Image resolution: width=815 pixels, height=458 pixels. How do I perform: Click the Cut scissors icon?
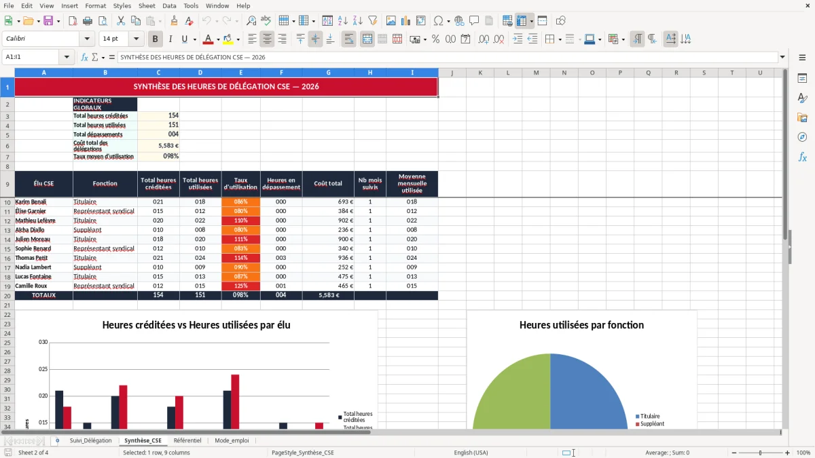[121, 21]
